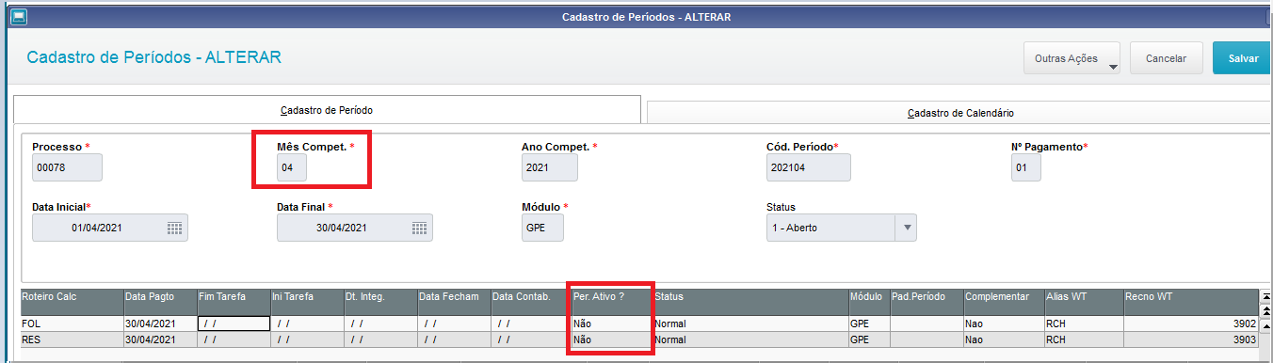
Task: Expand the Outras Ações dropdown arrow
Action: coord(1113,67)
